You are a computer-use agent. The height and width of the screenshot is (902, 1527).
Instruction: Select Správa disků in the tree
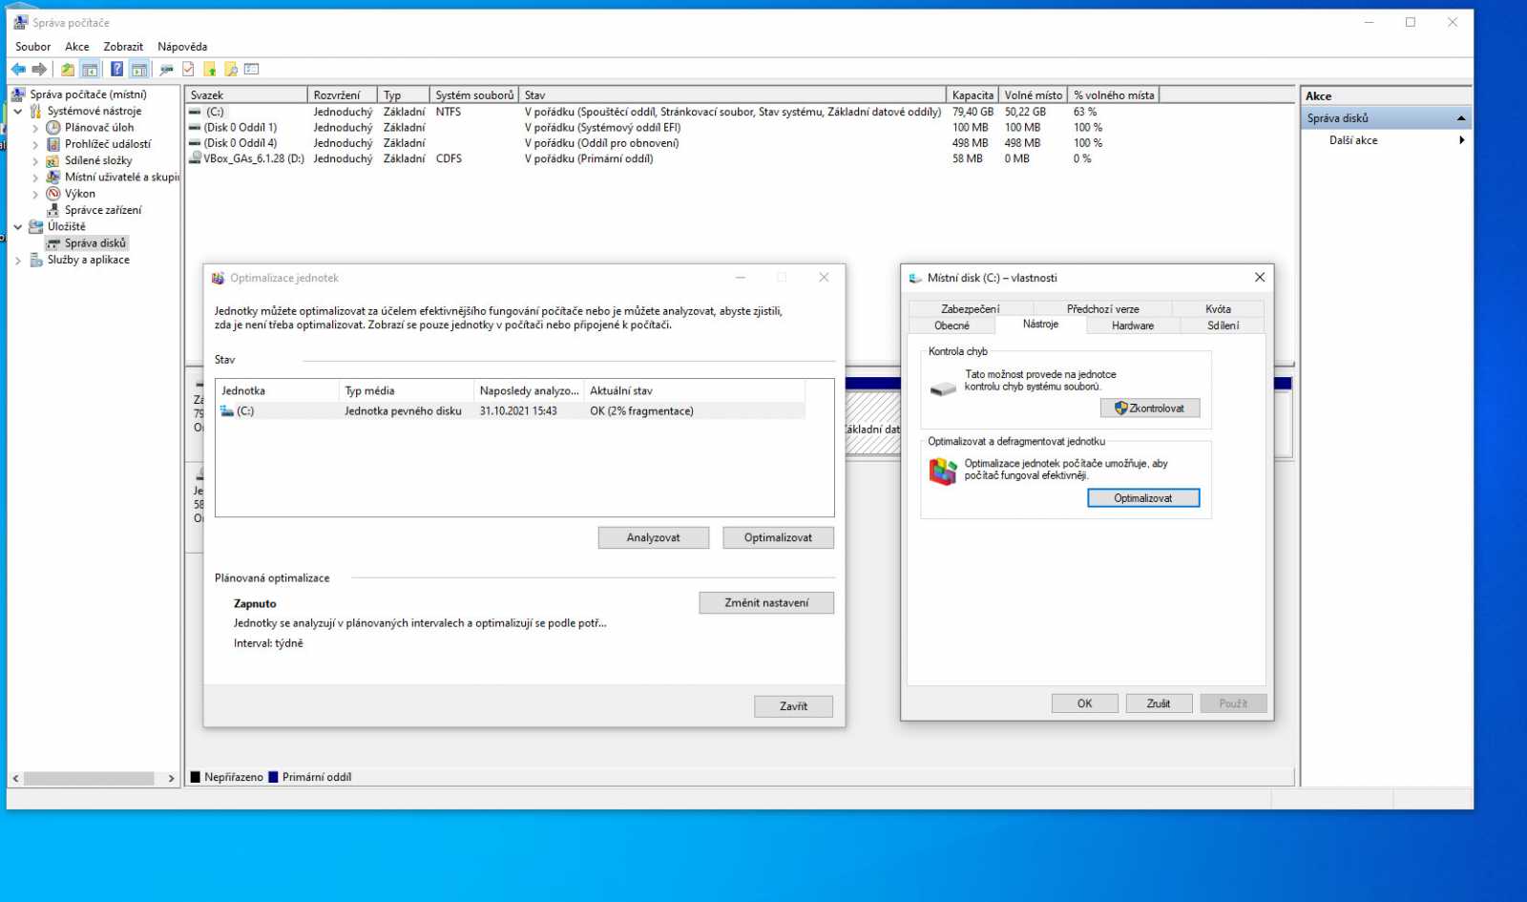[94, 243]
